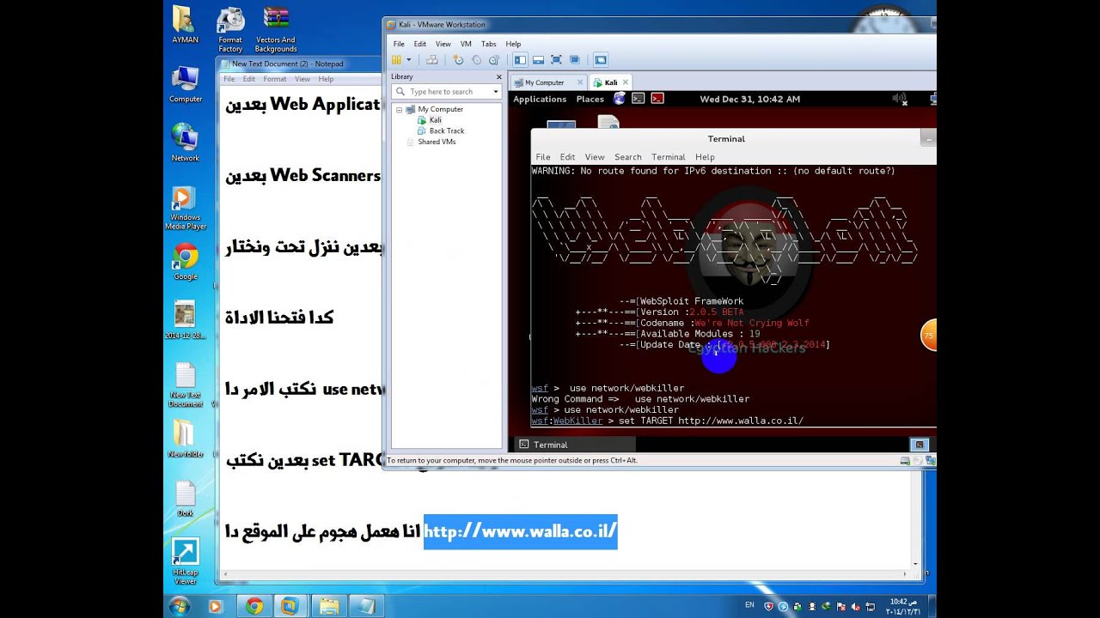This screenshot has width=1100, height=618.
Task: Launch the Iceweasel browser icon in Kali panel
Action: 620,99
